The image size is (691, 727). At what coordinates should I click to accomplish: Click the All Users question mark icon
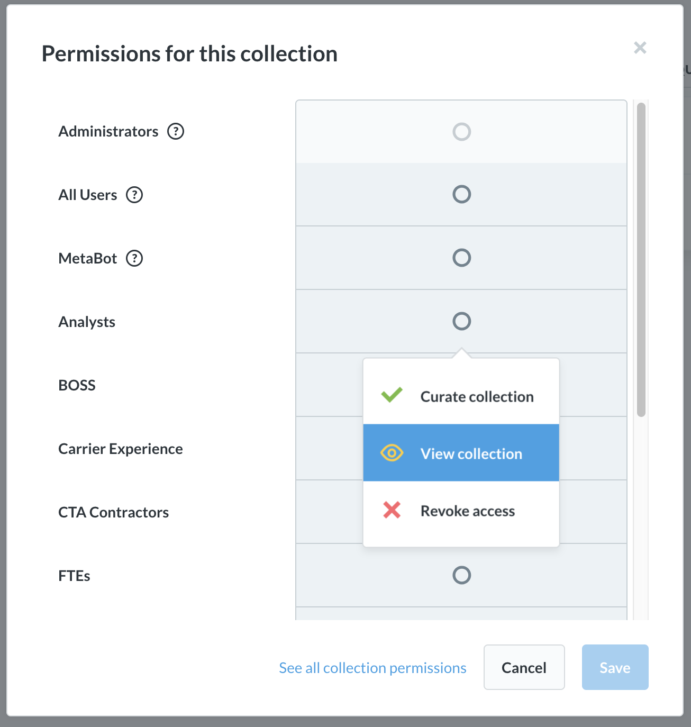[134, 195]
